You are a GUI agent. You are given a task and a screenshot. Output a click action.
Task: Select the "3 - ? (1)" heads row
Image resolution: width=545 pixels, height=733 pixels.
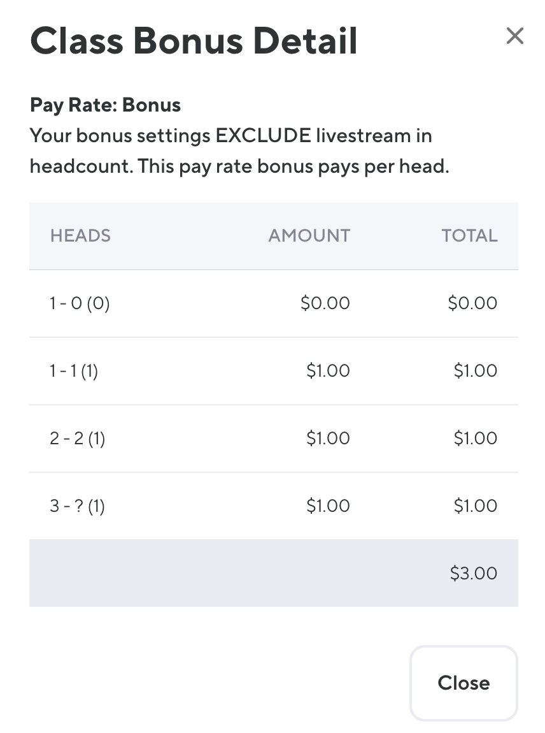tap(77, 506)
